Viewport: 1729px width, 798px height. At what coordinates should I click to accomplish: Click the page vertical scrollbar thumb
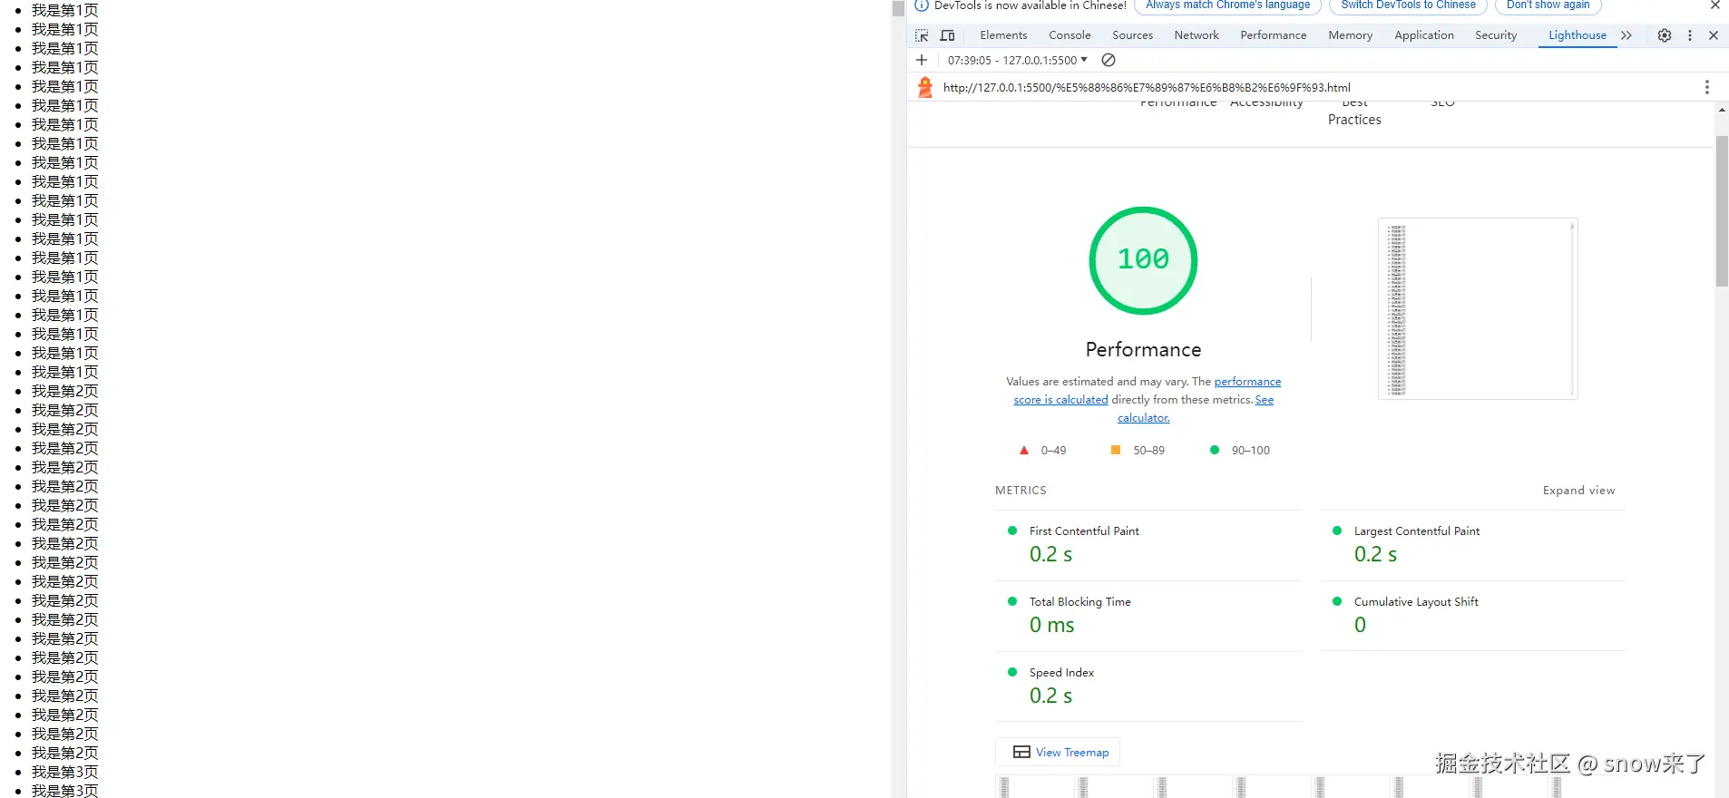[898, 9]
